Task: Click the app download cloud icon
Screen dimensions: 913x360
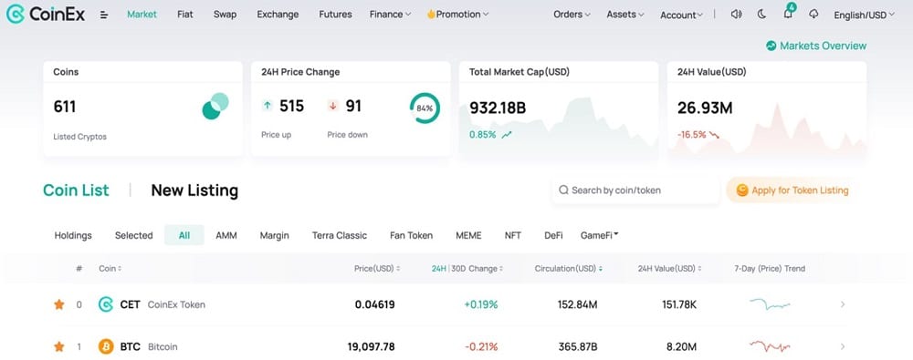Action: [x=813, y=15]
